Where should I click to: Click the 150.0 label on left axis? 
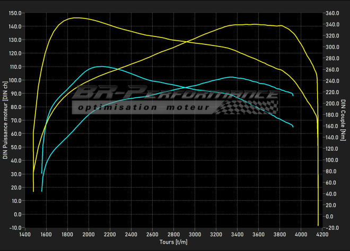click(x=15, y=13)
